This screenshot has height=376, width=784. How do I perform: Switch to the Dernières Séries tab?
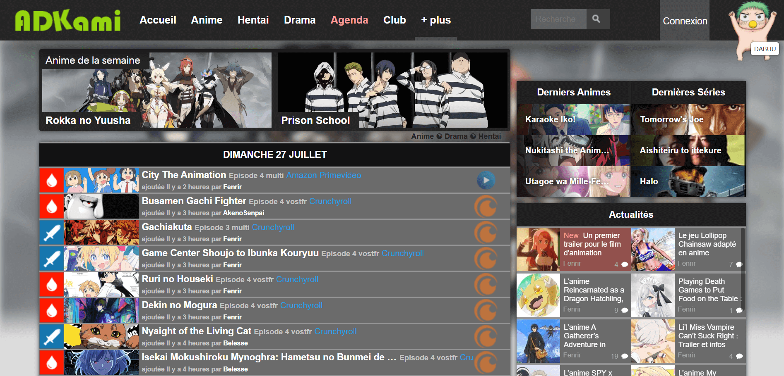(x=688, y=92)
